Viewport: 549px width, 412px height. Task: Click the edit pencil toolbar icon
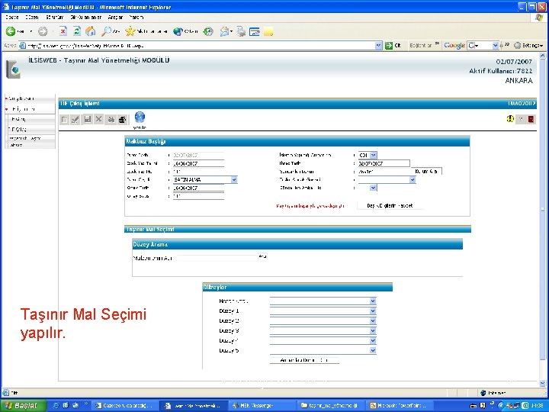point(75,120)
